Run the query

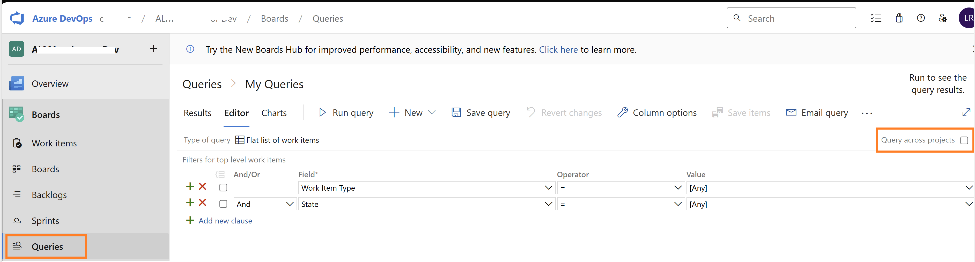(346, 113)
